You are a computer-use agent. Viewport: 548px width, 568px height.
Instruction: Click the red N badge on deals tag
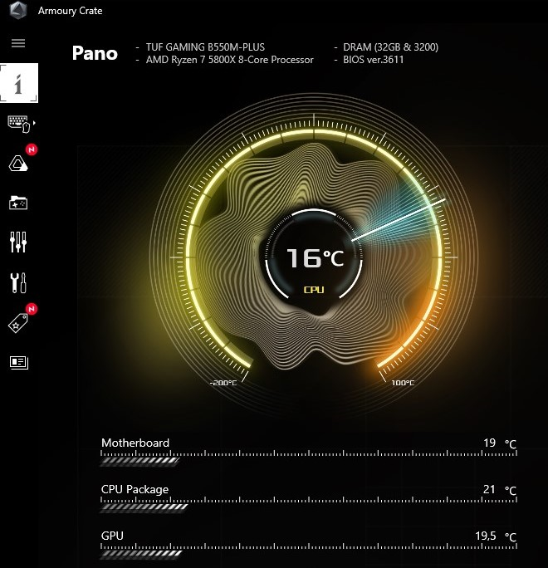(32, 309)
